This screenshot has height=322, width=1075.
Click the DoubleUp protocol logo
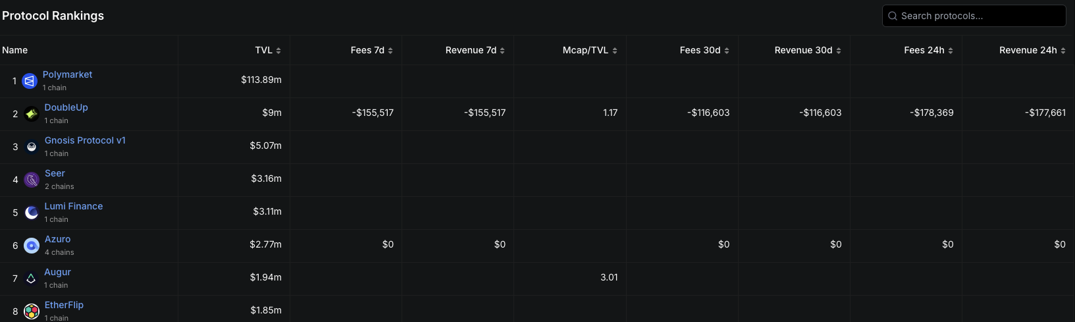pos(31,114)
